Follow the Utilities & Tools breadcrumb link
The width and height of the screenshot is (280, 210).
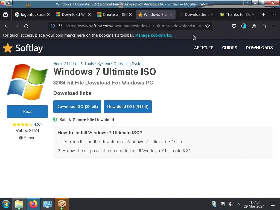pos(80,64)
